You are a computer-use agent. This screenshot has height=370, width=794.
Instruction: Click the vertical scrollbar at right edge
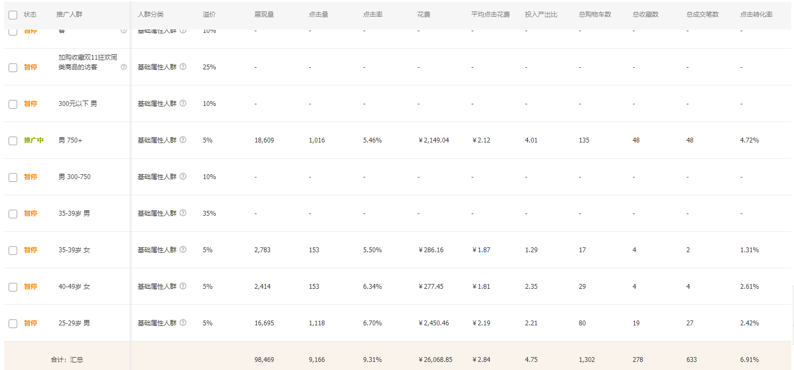tap(792, 315)
